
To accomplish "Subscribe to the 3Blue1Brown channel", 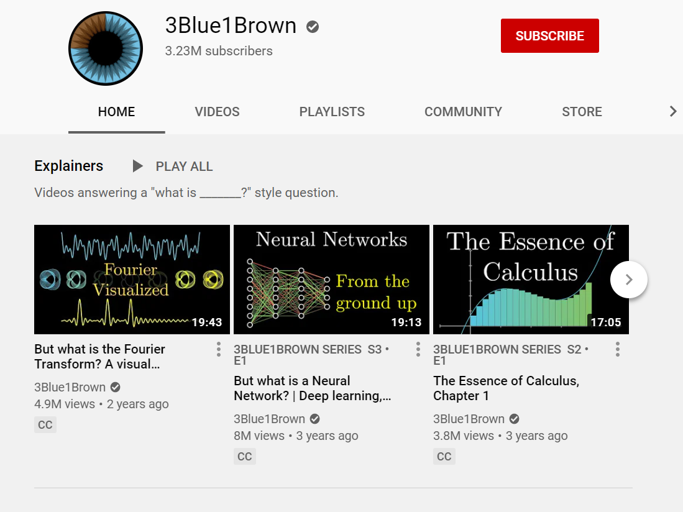I will click(x=550, y=35).
